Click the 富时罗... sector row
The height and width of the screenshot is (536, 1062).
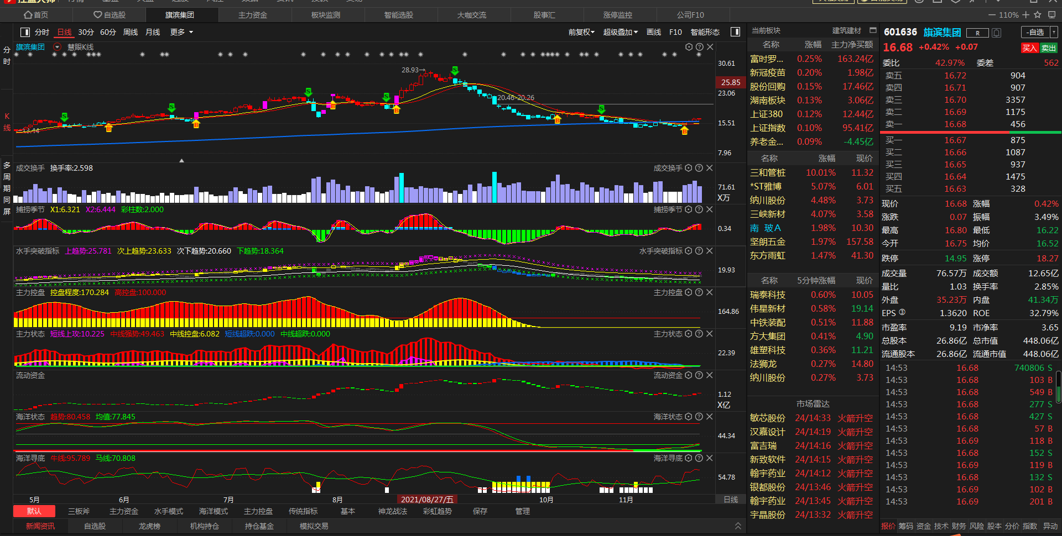point(812,59)
